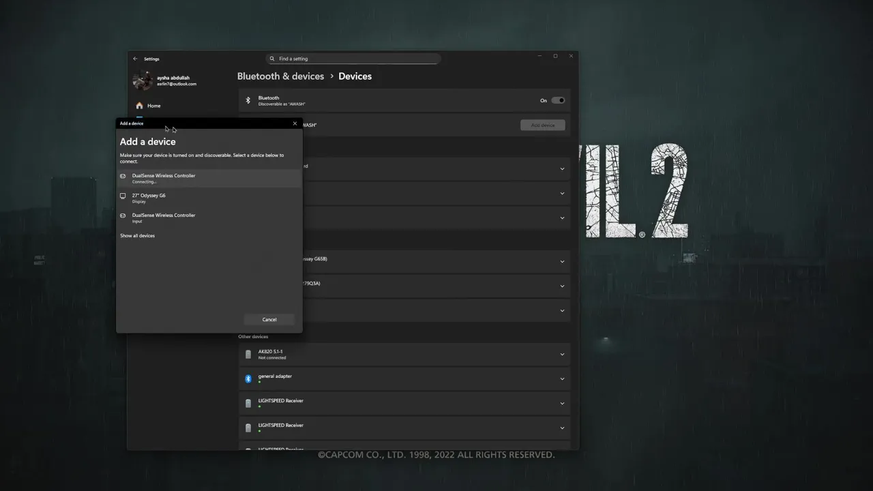Click the AK820 5.1-1 device icon

coord(248,354)
